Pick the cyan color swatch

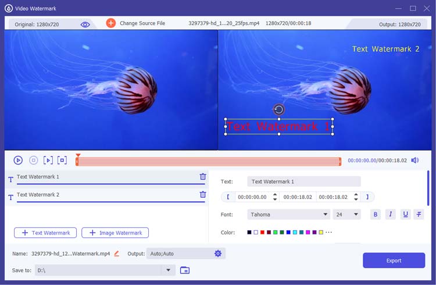295,232
